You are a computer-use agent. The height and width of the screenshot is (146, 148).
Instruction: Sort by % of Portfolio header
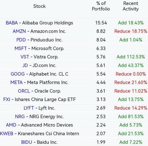point(101,6)
